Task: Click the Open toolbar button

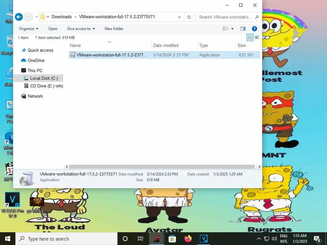Action: click(x=53, y=29)
